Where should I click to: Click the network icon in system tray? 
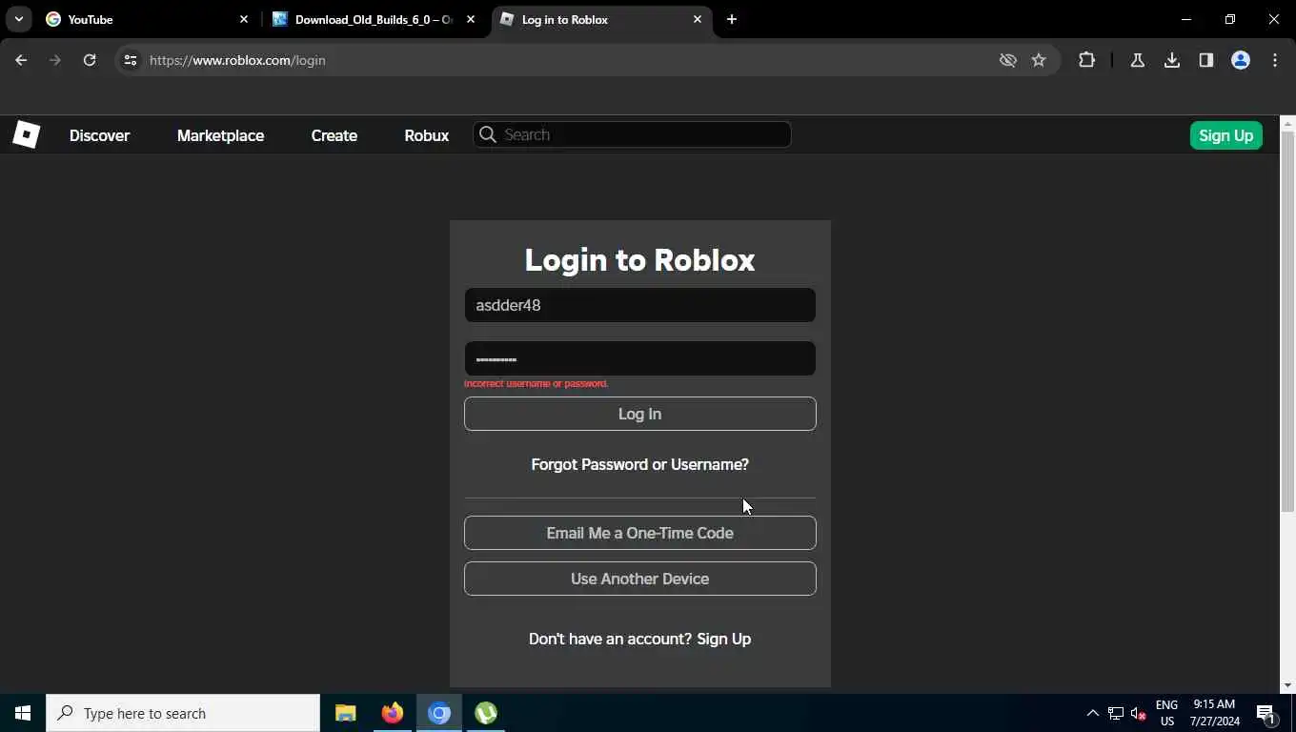click(1115, 713)
